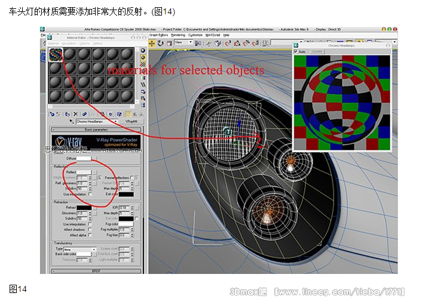
Task: Open the MAXScript menu
Action: pos(213,35)
